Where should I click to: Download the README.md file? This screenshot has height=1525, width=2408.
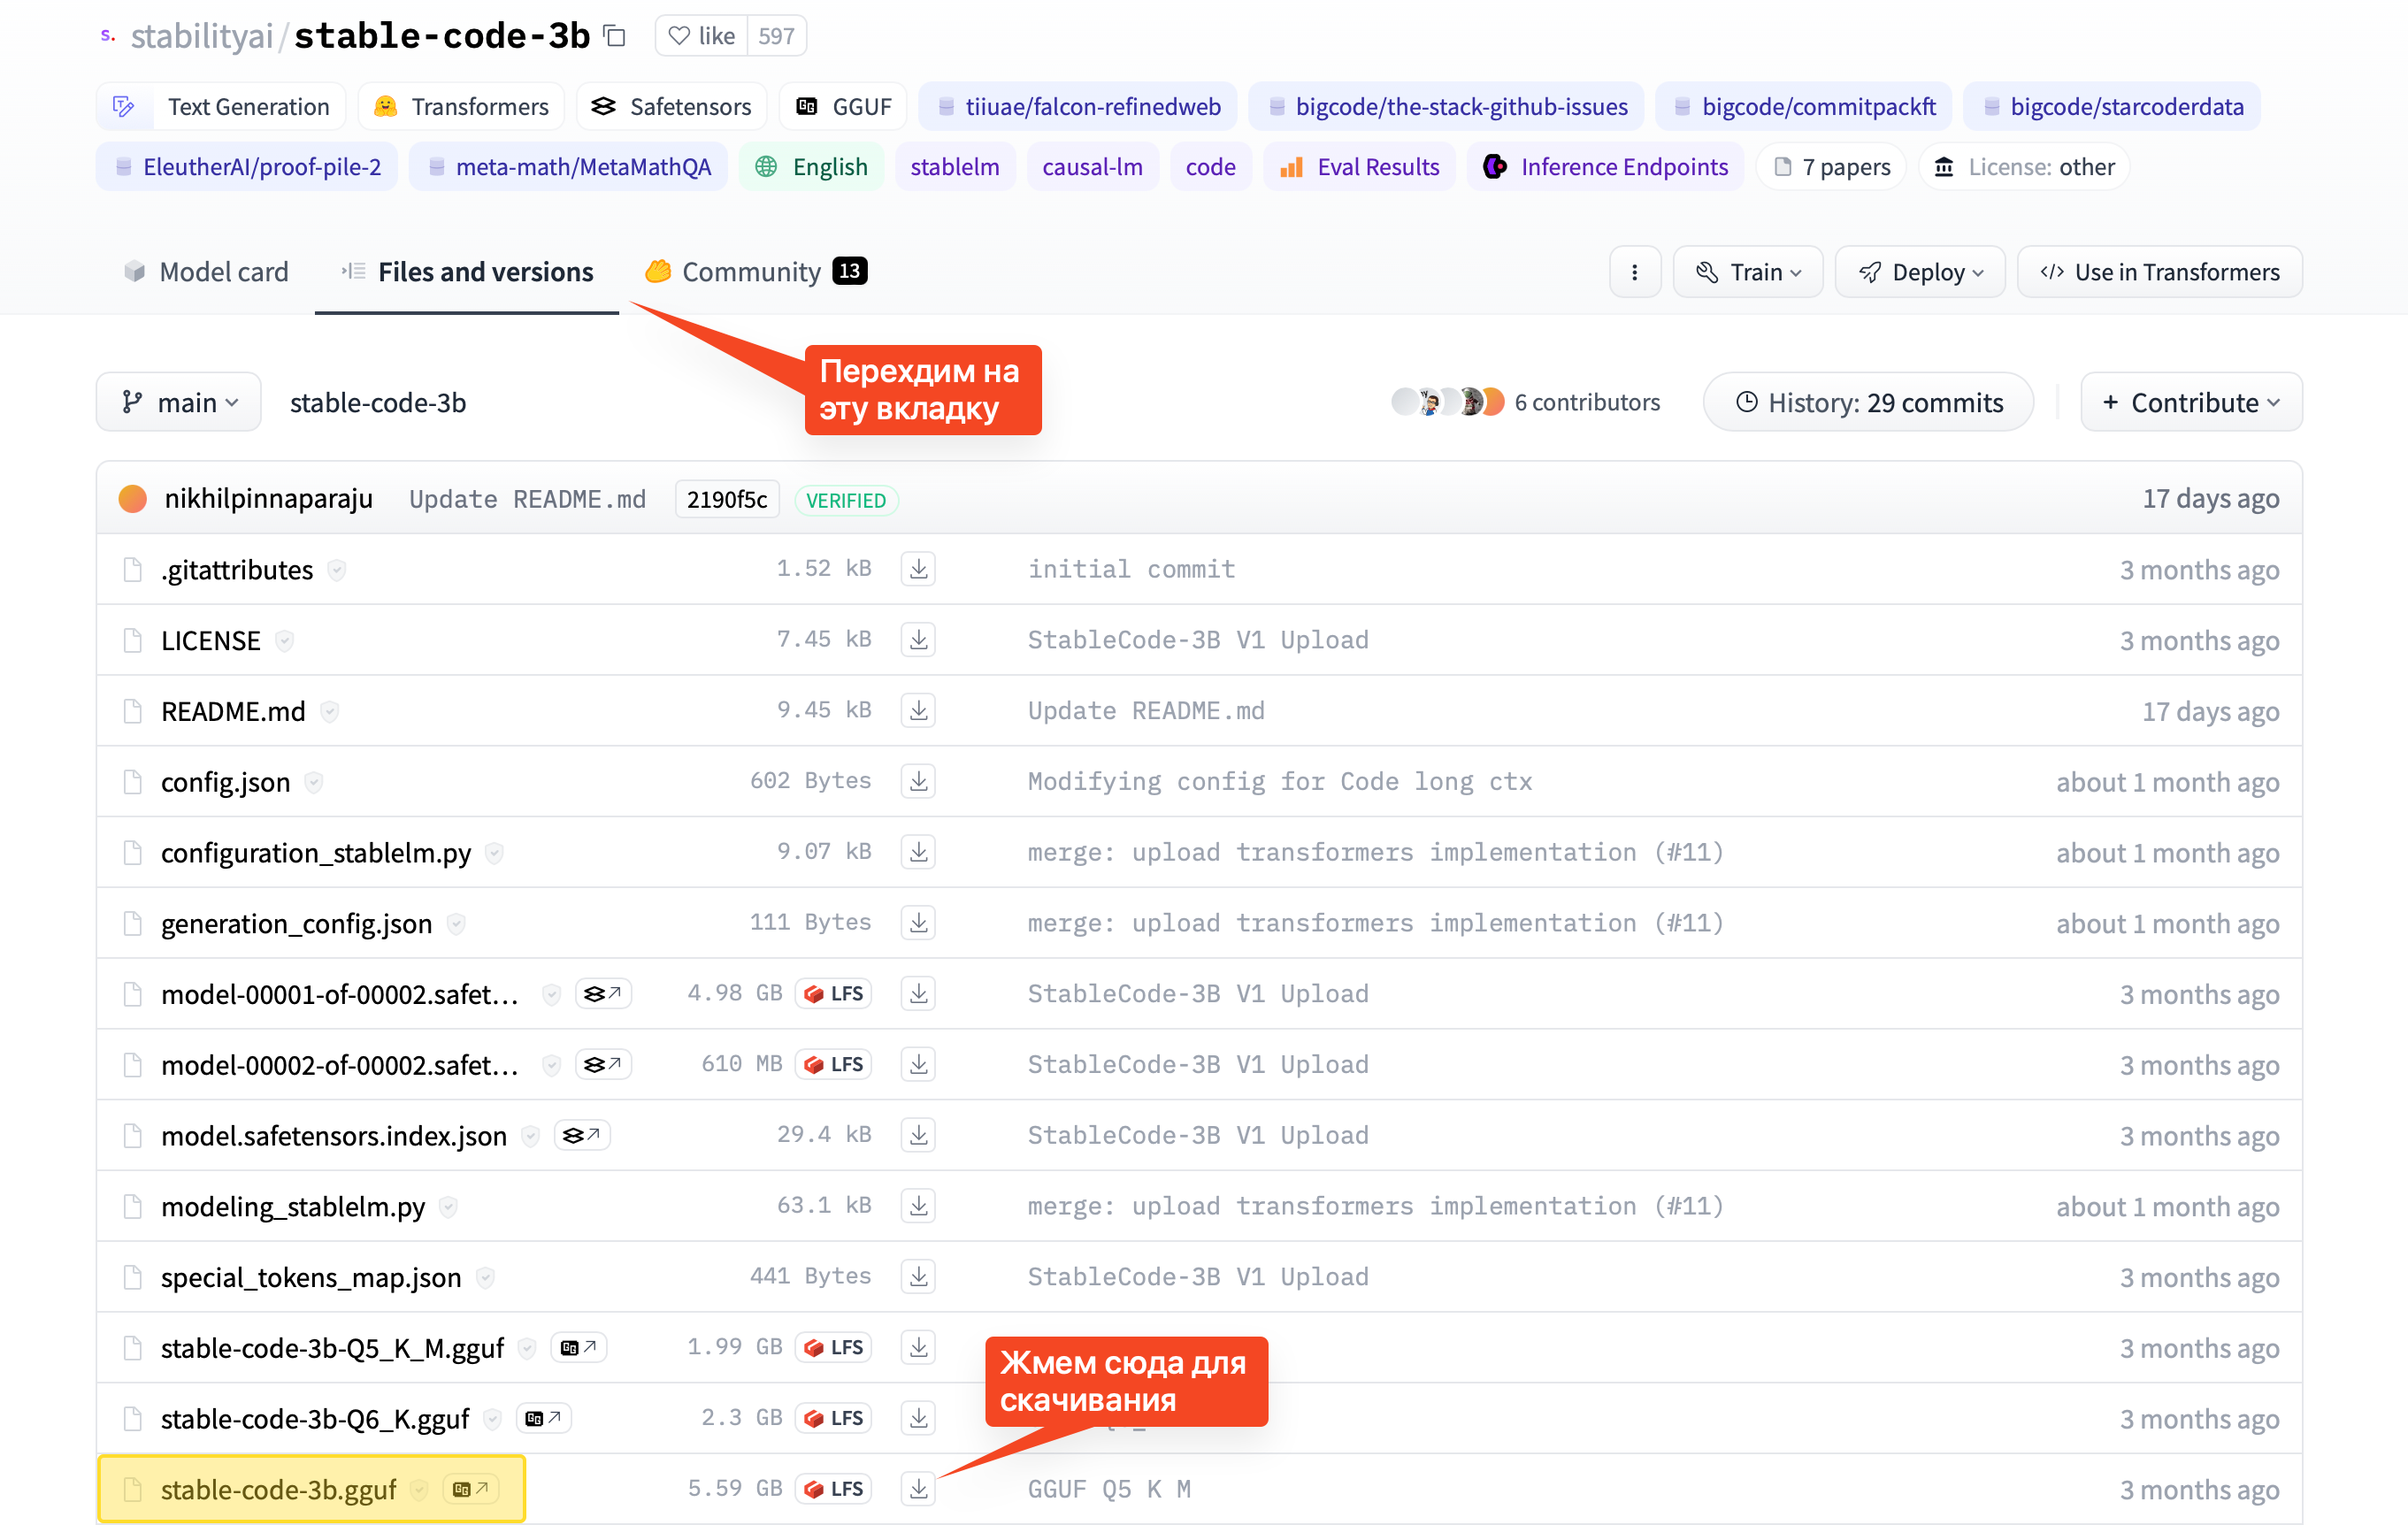pos(918,711)
